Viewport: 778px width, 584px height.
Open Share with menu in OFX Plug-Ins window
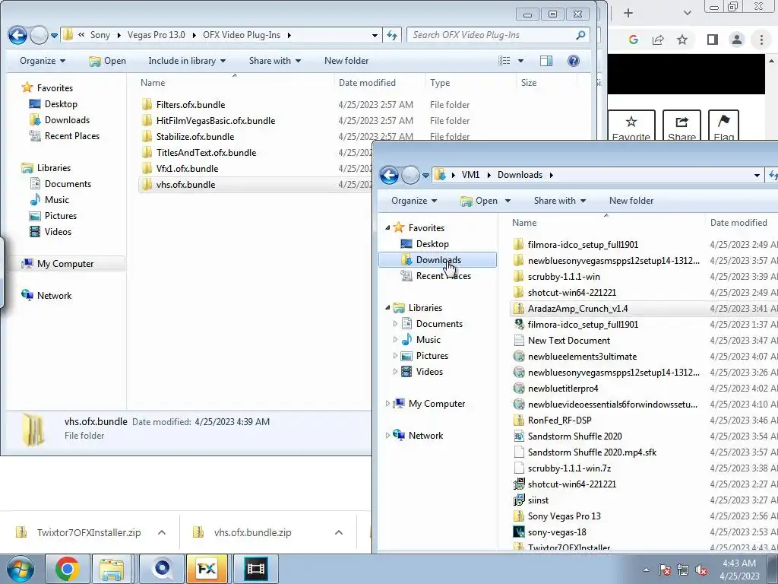point(274,61)
